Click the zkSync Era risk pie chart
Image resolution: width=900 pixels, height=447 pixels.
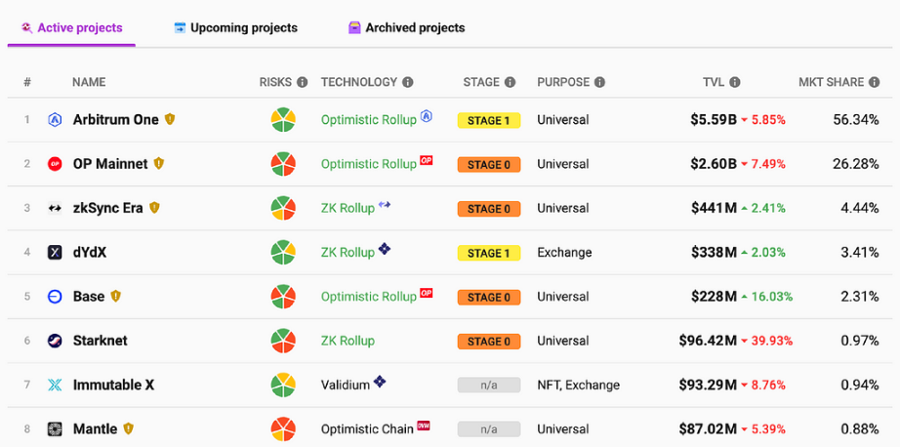click(x=283, y=208)
